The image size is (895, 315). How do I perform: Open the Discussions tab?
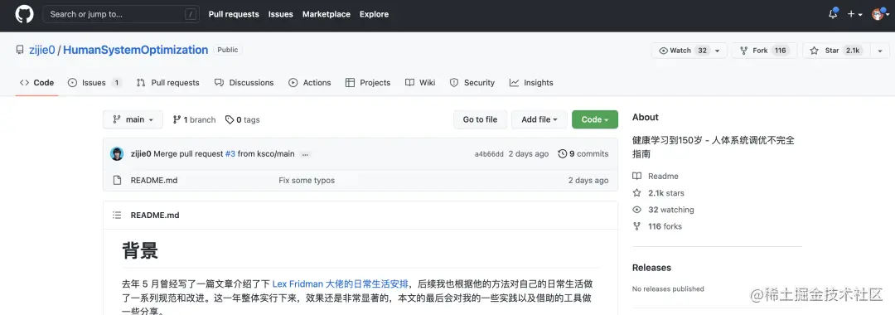(x=244, y=83)
